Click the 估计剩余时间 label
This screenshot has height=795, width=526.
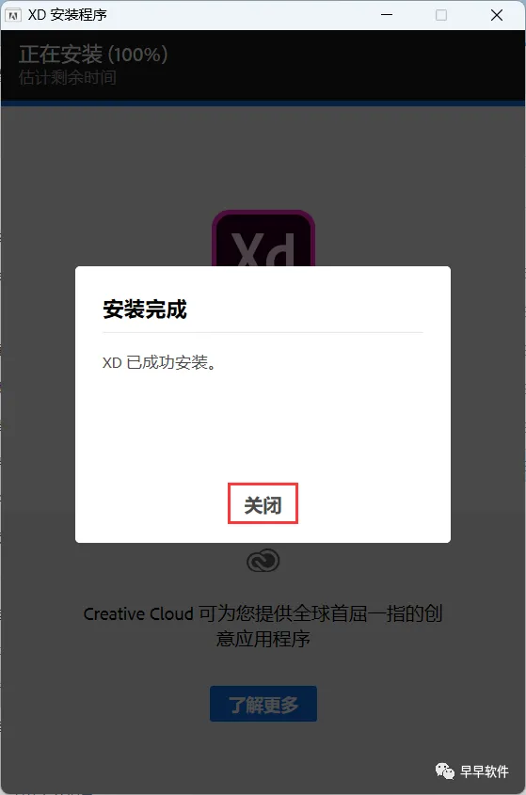pyautogui.click(x=68, y=77)
